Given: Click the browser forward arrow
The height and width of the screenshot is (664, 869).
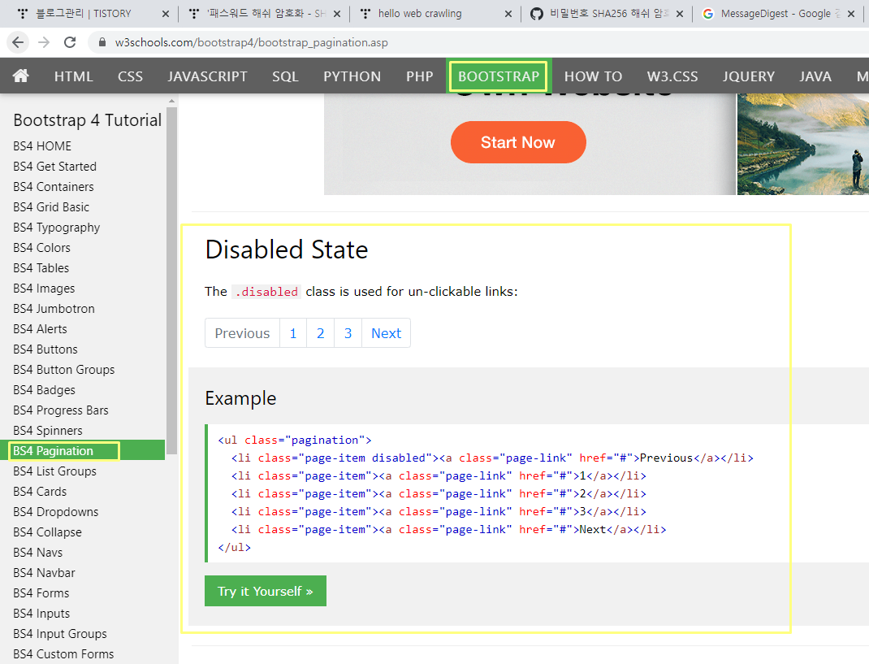Looking at the screenshot, I should 44,42.
